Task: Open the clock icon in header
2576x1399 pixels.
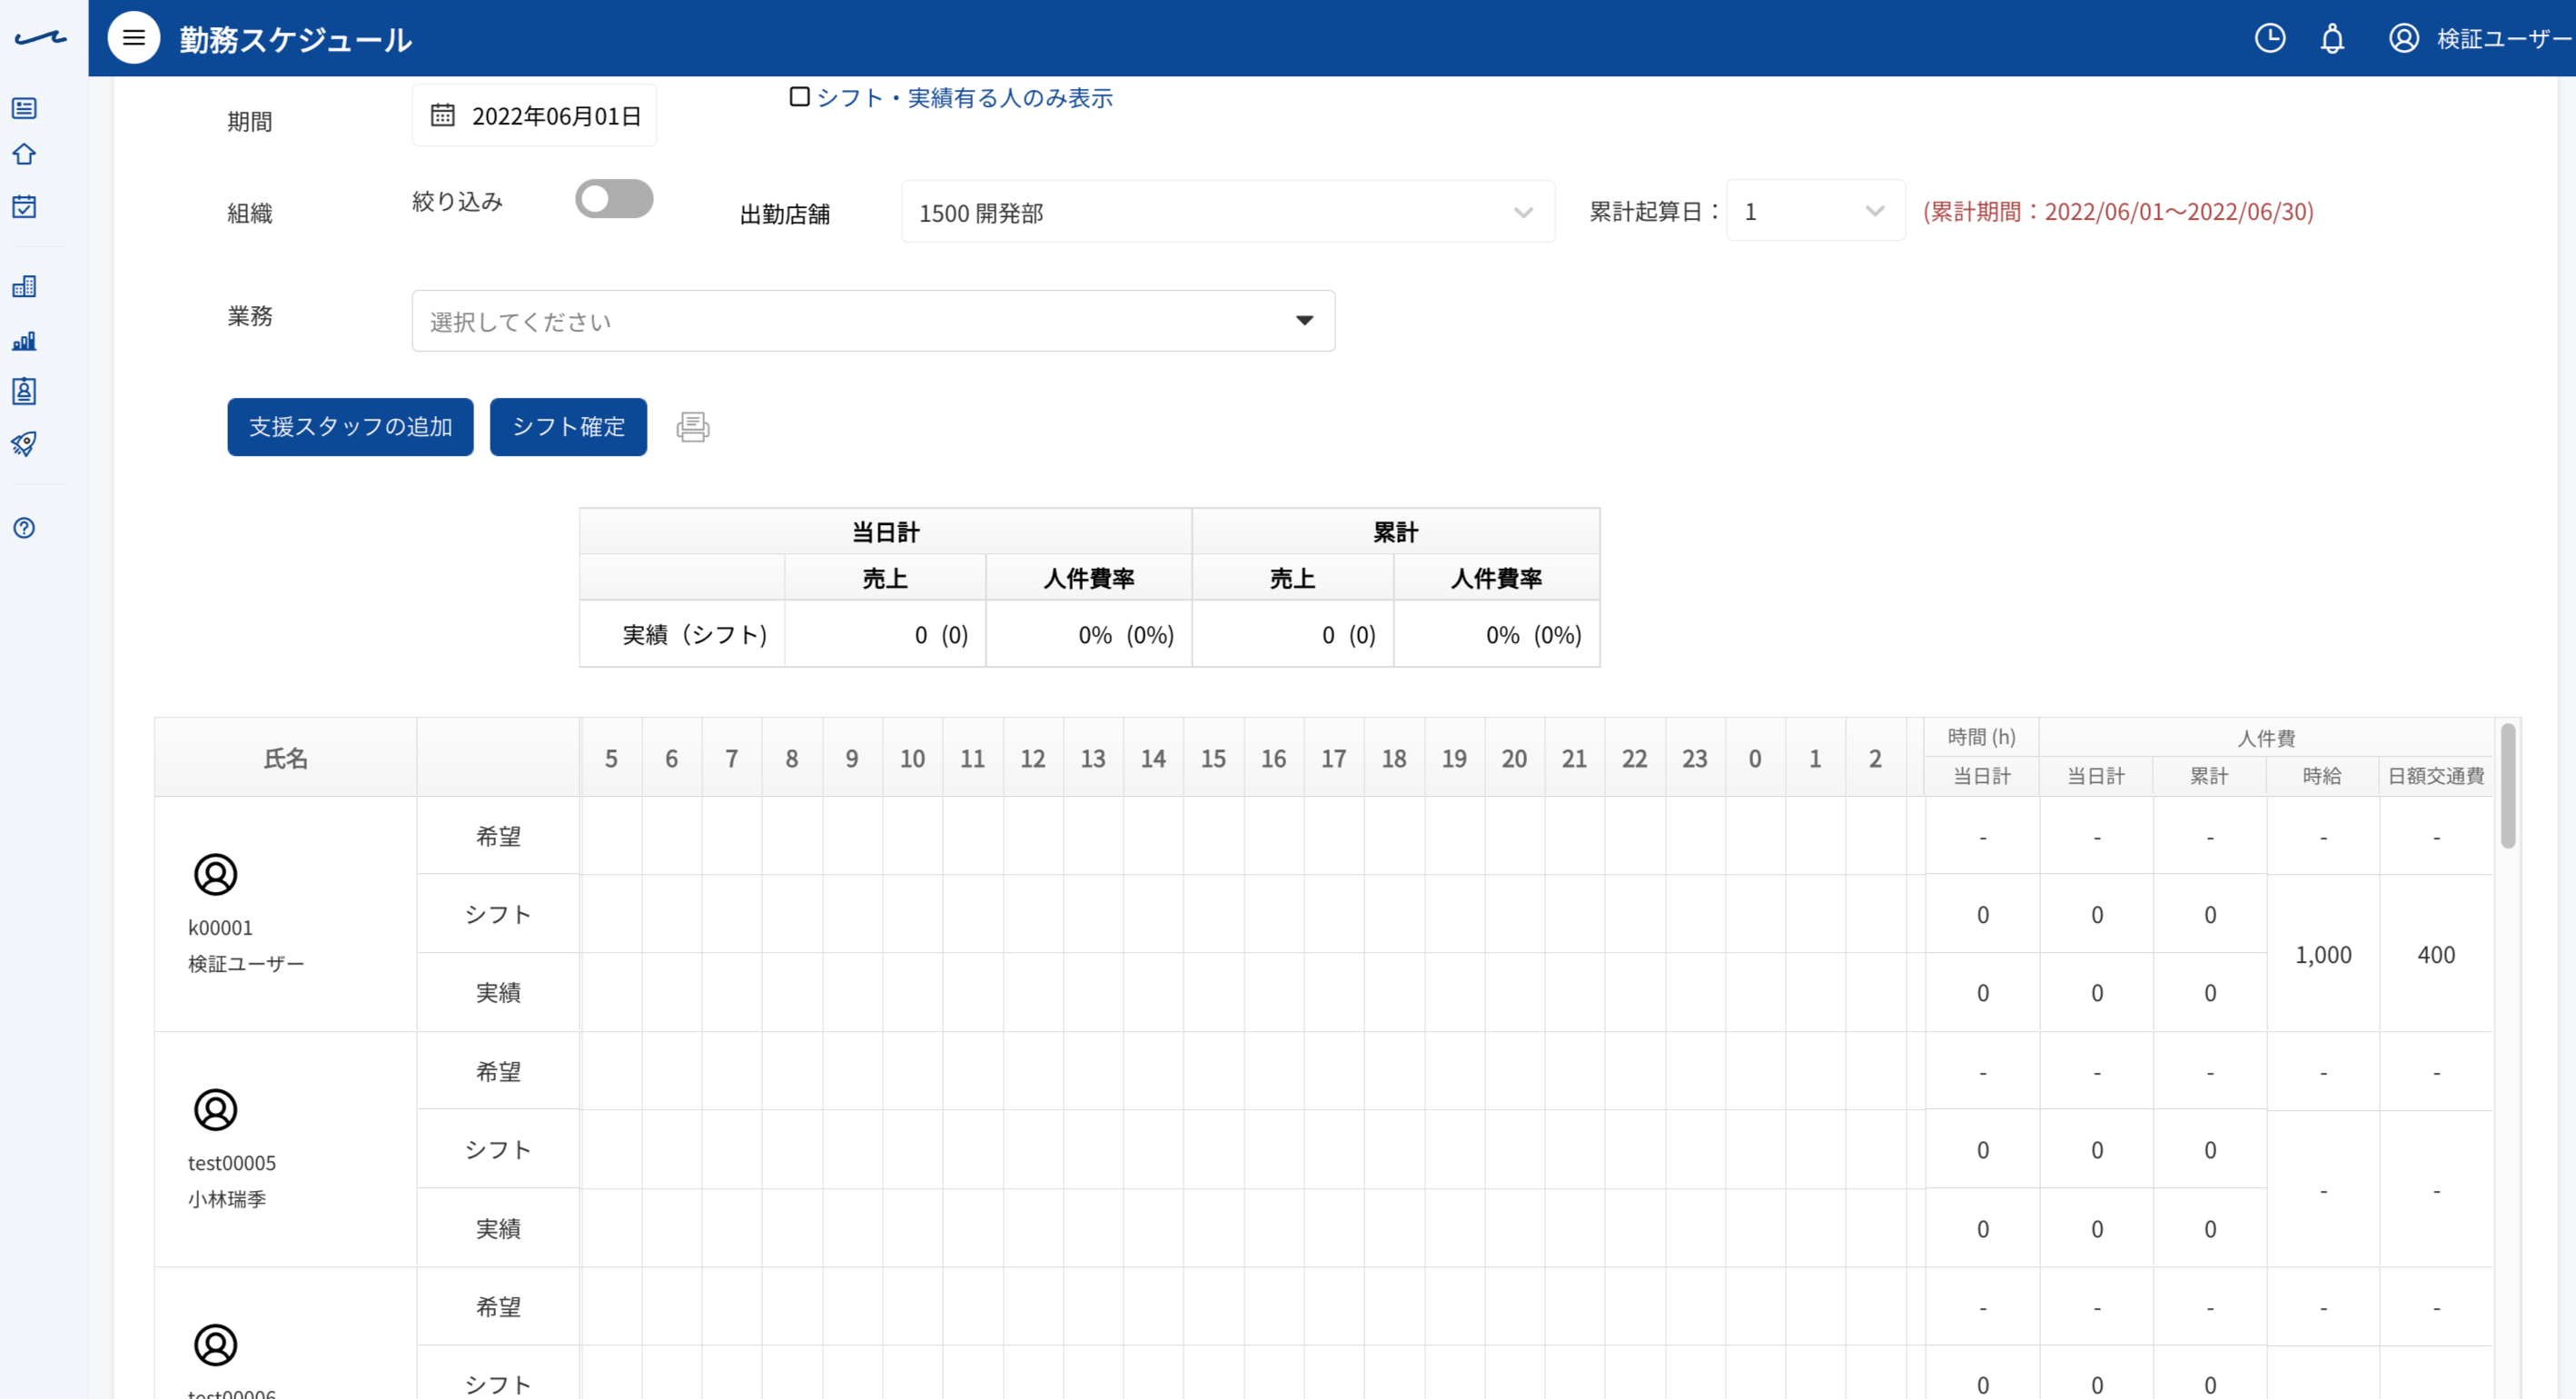Action: tap(2269, 38)
